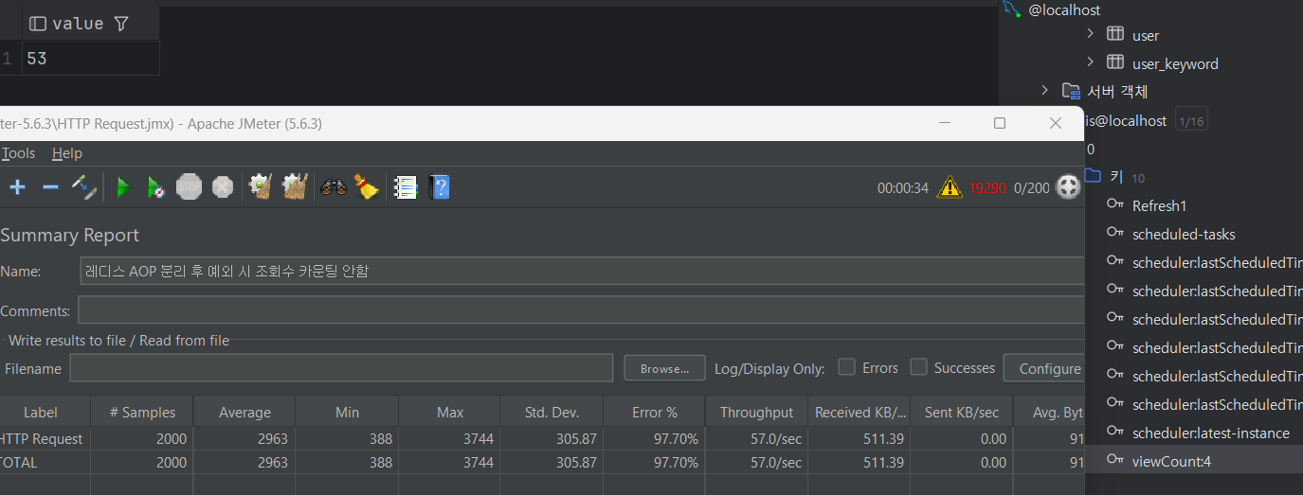Clear all results with the double broom icon
Viewport: 1303px width, 495px height.
(x=295, y=187)
